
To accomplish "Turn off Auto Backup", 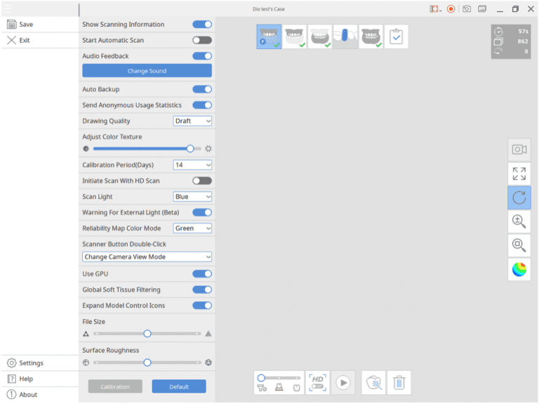I will [x=202, y=89].
